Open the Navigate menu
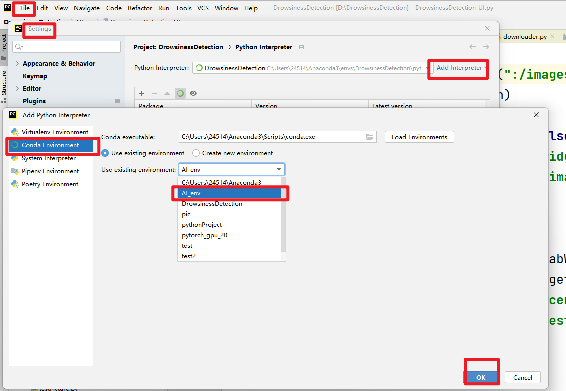 point(86,8)
